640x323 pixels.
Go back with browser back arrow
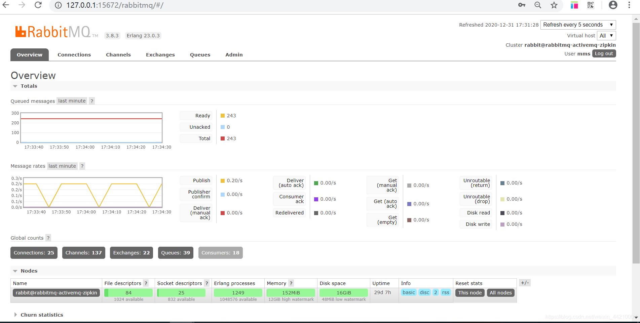6,5
